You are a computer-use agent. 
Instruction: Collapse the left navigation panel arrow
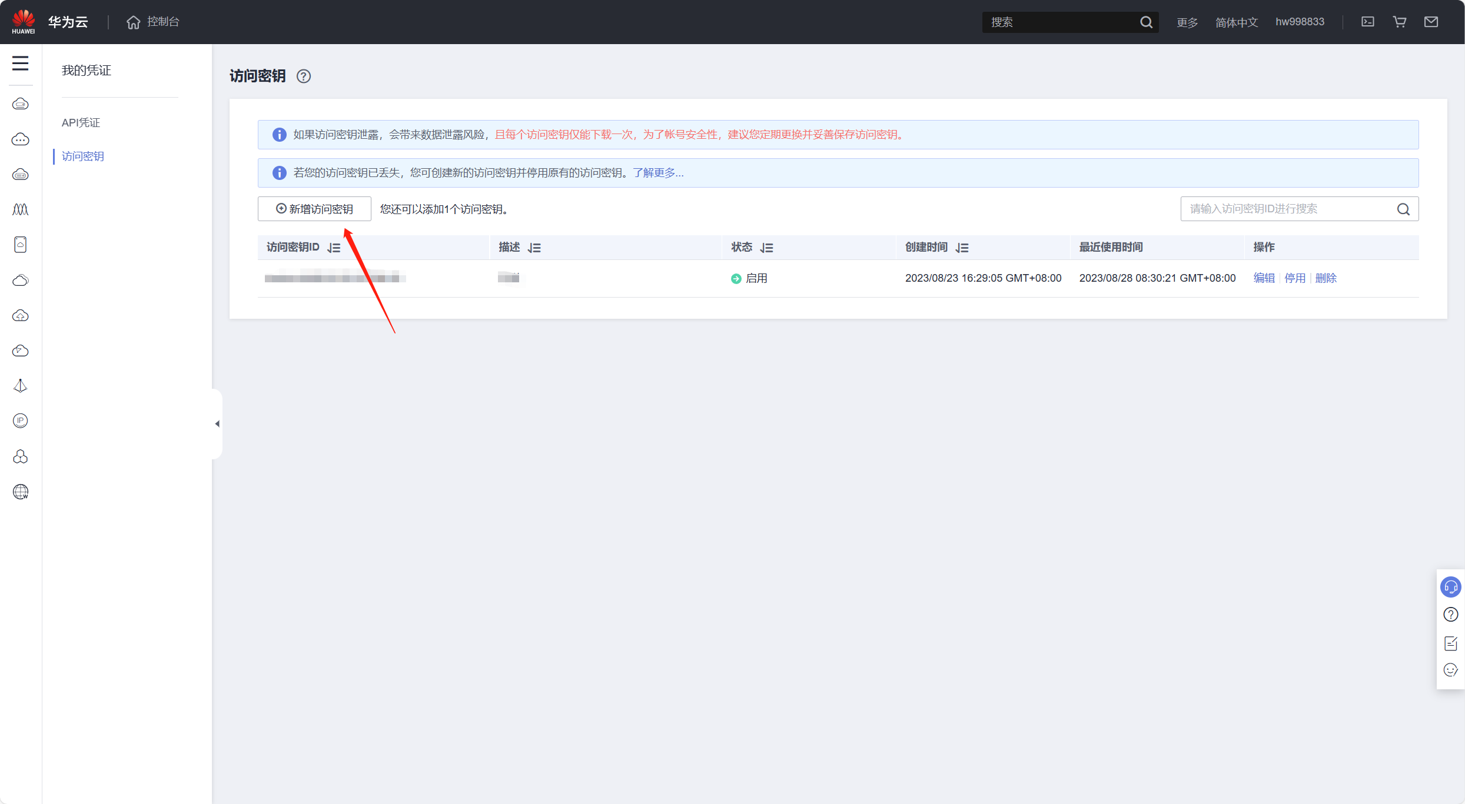(217, 423)
